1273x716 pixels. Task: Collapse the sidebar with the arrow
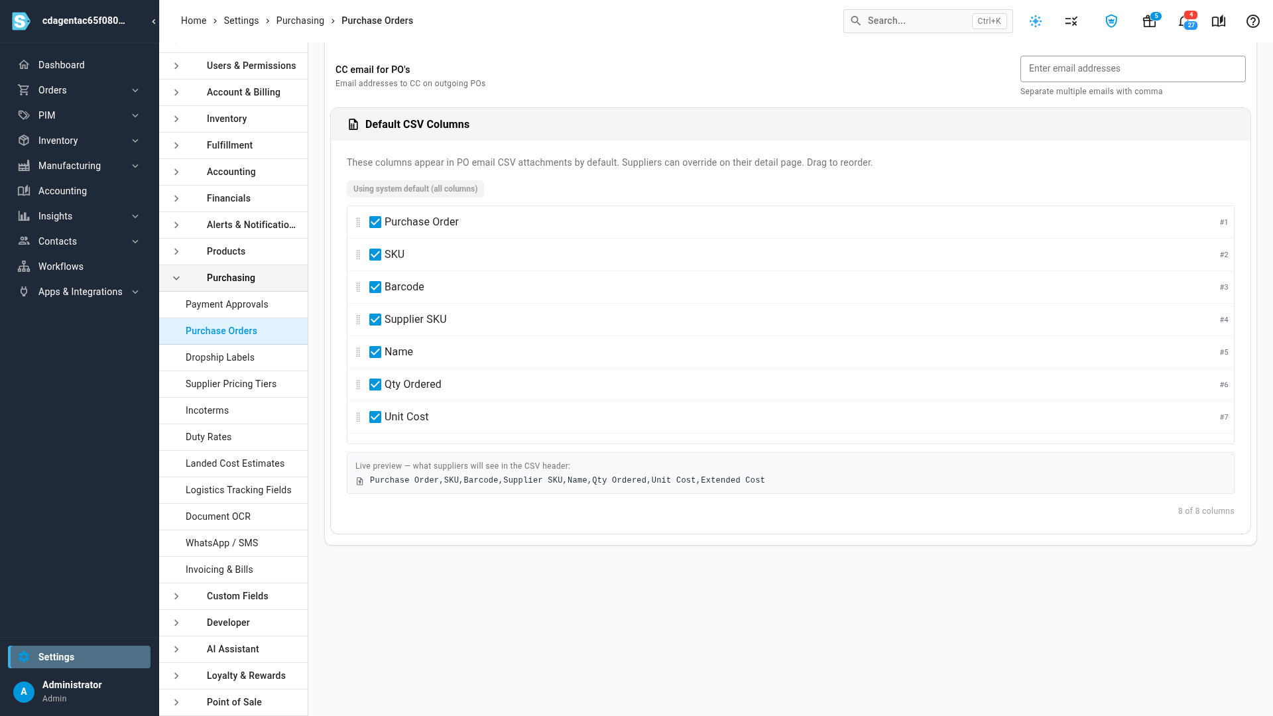pyautogui.click(x=154, y=21)
